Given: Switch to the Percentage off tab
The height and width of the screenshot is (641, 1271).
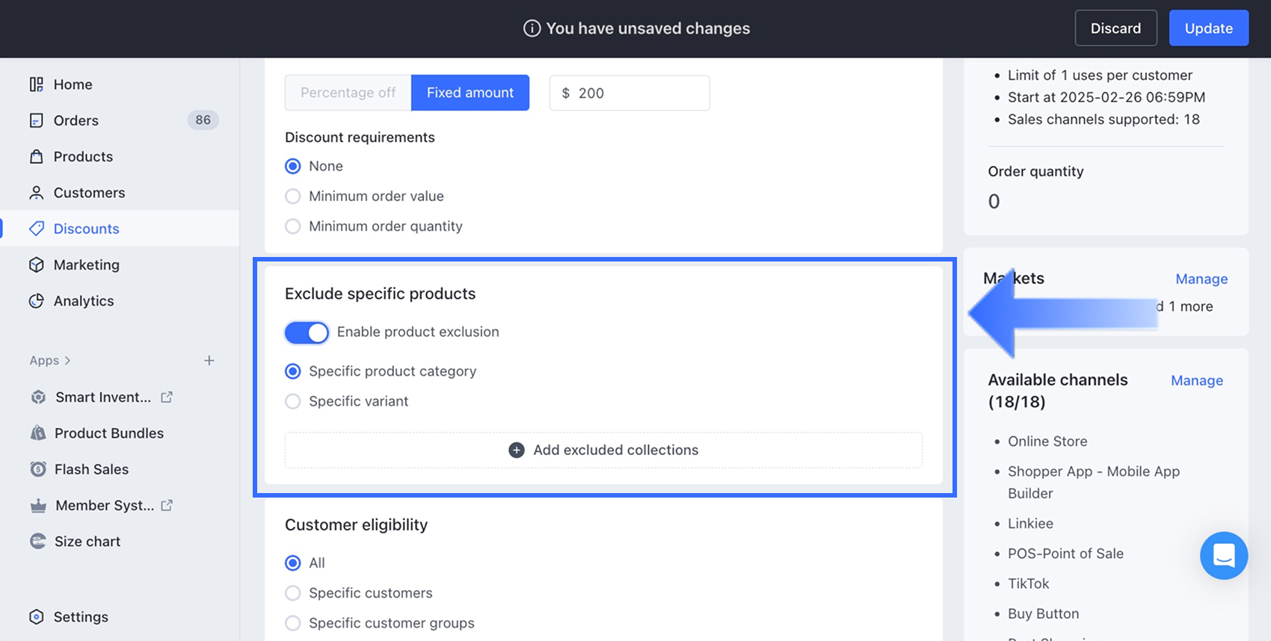Looking at the screenshot, I should (348, 93).
